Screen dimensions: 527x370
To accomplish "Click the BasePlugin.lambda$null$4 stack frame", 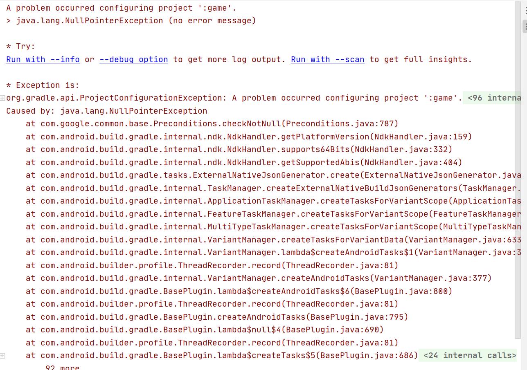I will click(204, 330).
